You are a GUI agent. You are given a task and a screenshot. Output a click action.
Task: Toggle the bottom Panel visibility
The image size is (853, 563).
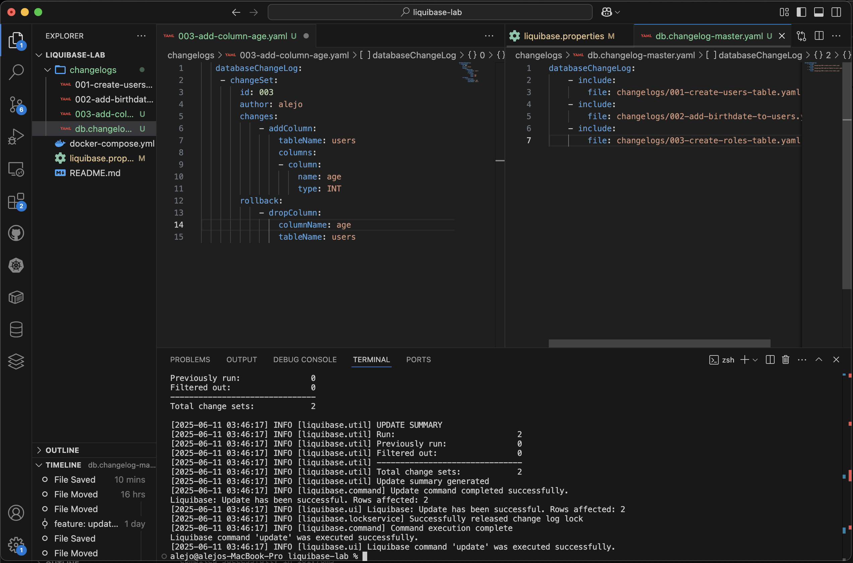[x=819, y=13]
